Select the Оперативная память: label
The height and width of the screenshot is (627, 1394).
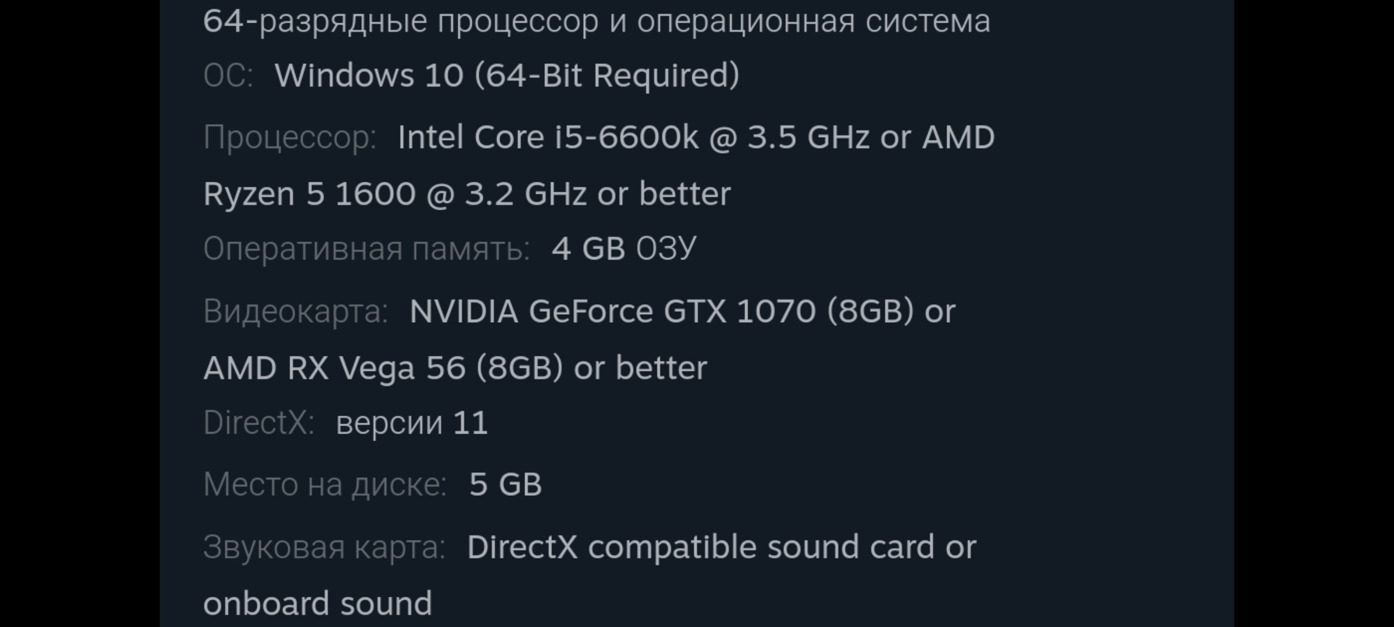[x=367, y=249]
